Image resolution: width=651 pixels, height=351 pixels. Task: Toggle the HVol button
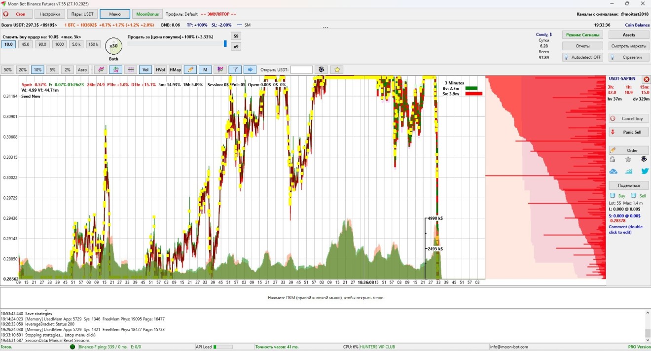[160, 70]
